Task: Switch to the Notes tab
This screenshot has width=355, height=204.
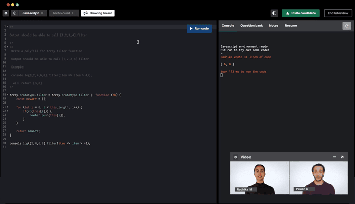Action: [x=273, y=26]
